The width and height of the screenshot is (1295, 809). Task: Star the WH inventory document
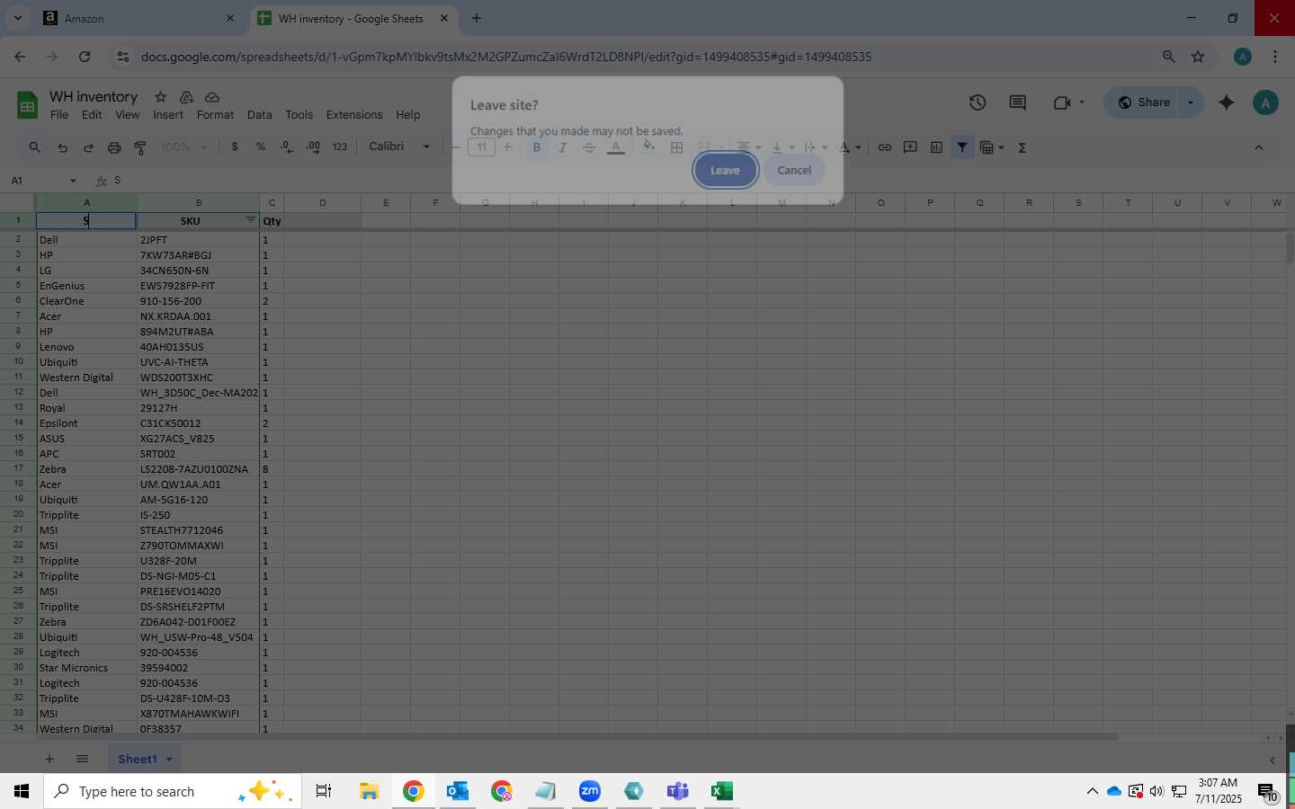pyautogui.click(x=160, y=97)
